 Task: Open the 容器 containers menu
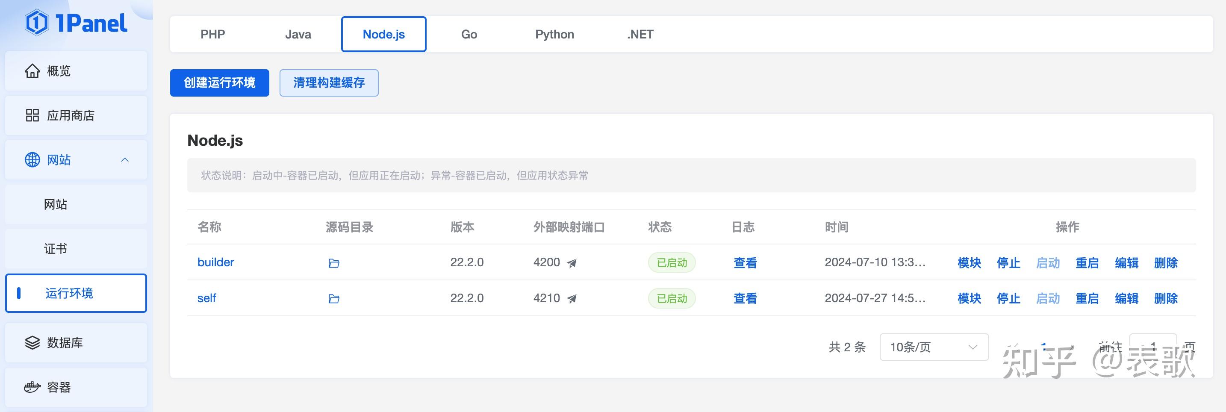click(76, 387)
